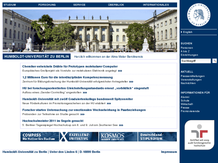This screenshot has height=163, width=218.
Task: Open the Personen search link
Action: (x=187, y=48)
